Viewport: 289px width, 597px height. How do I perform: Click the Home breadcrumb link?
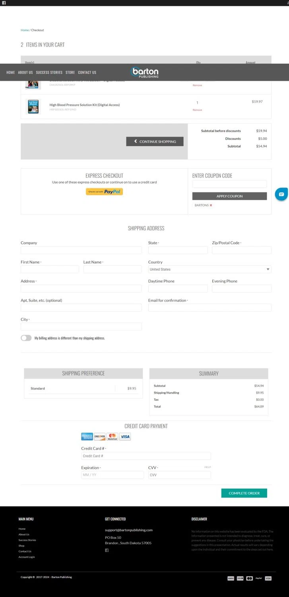coord(25,30)
